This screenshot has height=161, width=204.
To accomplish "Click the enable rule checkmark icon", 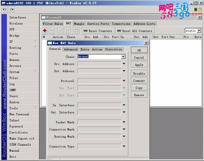I will point(60,30).
